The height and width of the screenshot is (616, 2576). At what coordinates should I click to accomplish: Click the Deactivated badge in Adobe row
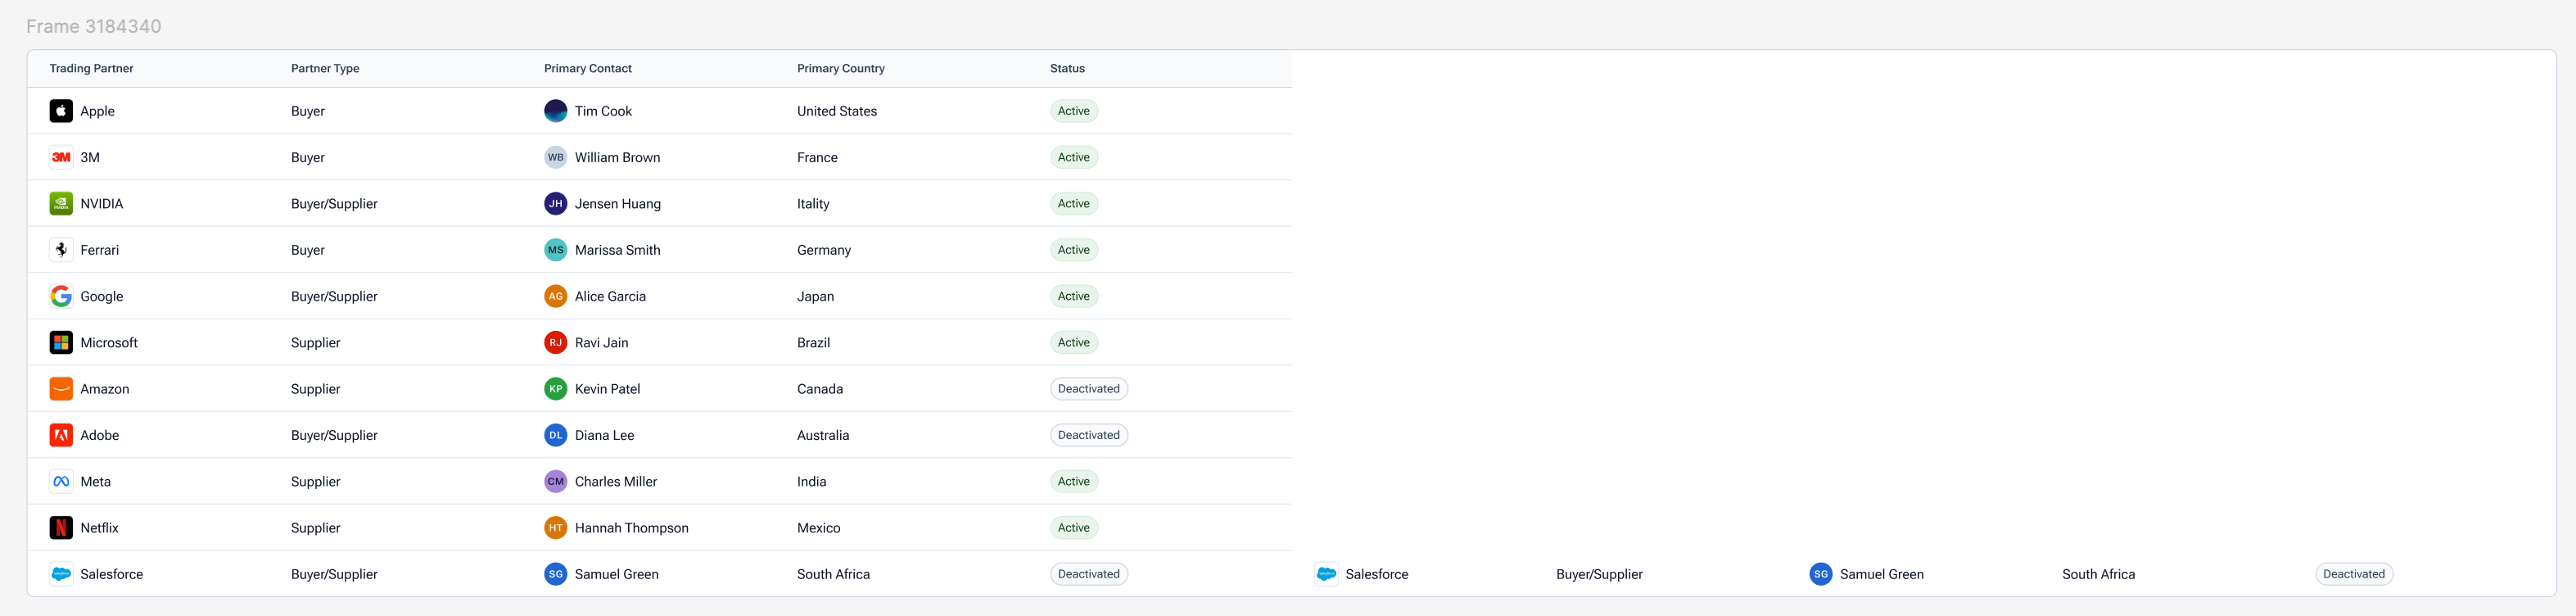pos(1089,435)
